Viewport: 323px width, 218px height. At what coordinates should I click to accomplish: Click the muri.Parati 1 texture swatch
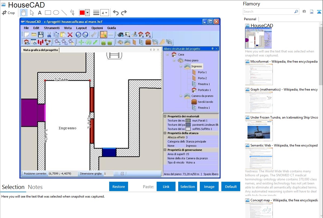[188, 121]
